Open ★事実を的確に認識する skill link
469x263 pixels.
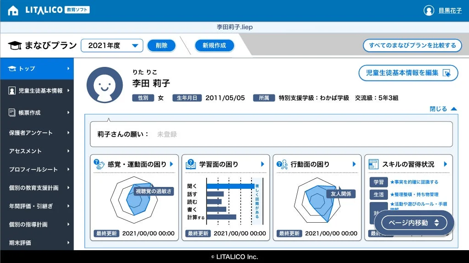click(x=414, y=182)
